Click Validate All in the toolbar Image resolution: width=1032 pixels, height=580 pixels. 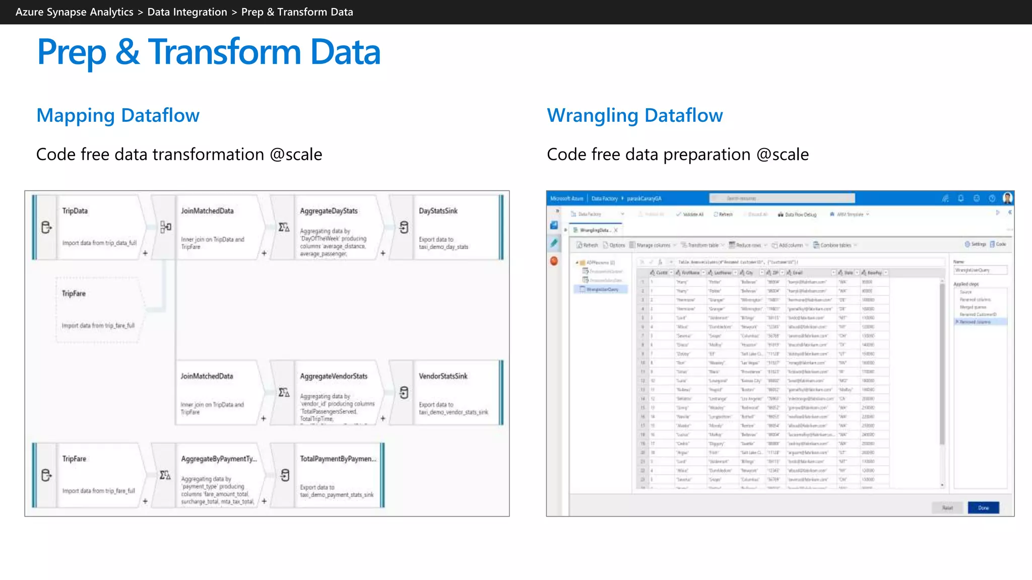[x=690, y=214]
